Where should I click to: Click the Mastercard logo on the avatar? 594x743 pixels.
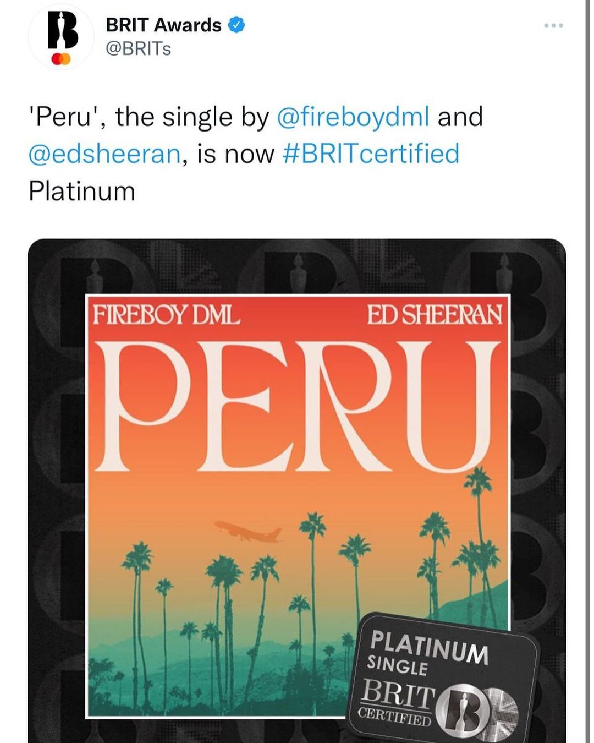[61, 58]
